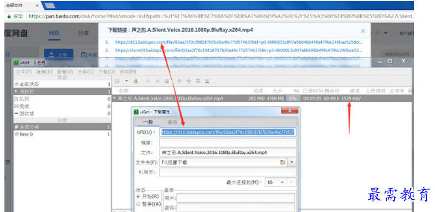
Task: Click the 镜像 input field
Action: tap(228, 142)
